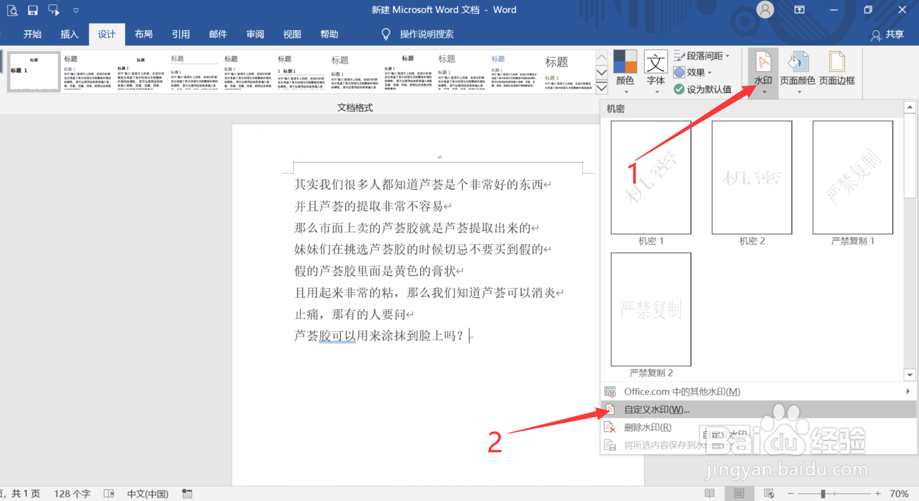919x501 pixels.
Task: Switch to 阅读视图 in the status bar
Action: pyautogui.click(x=709, y=493)
